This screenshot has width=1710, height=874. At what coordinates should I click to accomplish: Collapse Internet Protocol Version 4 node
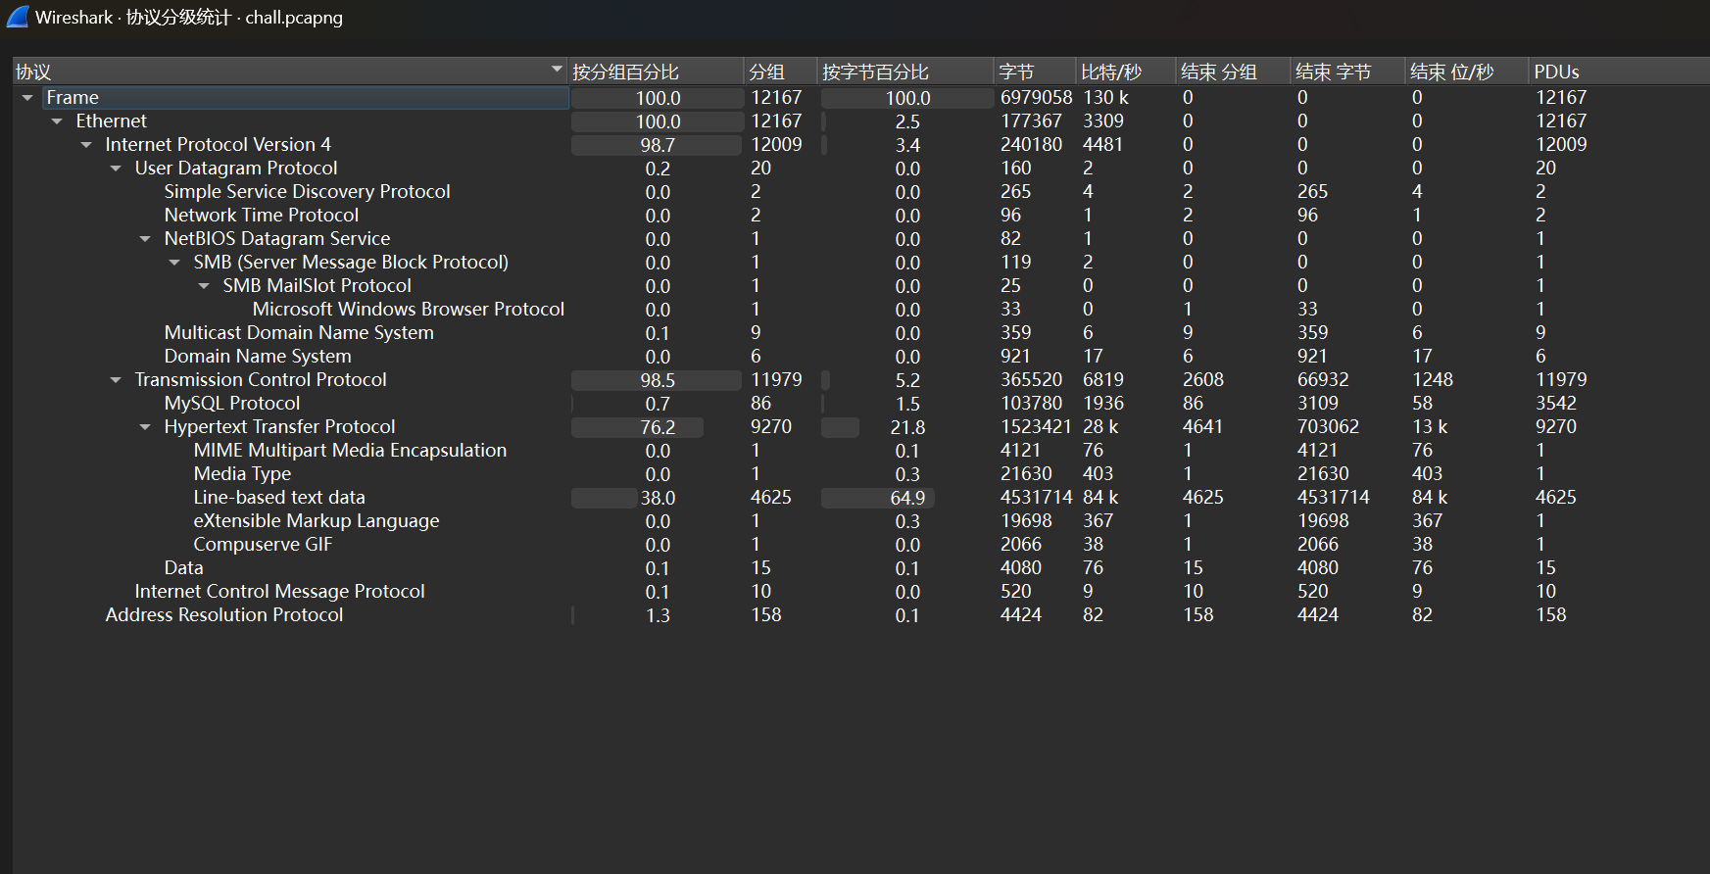(86, 145)
